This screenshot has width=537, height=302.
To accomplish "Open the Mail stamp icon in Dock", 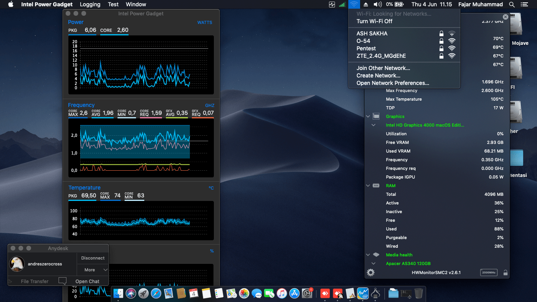I will click(x=169, y=293).
